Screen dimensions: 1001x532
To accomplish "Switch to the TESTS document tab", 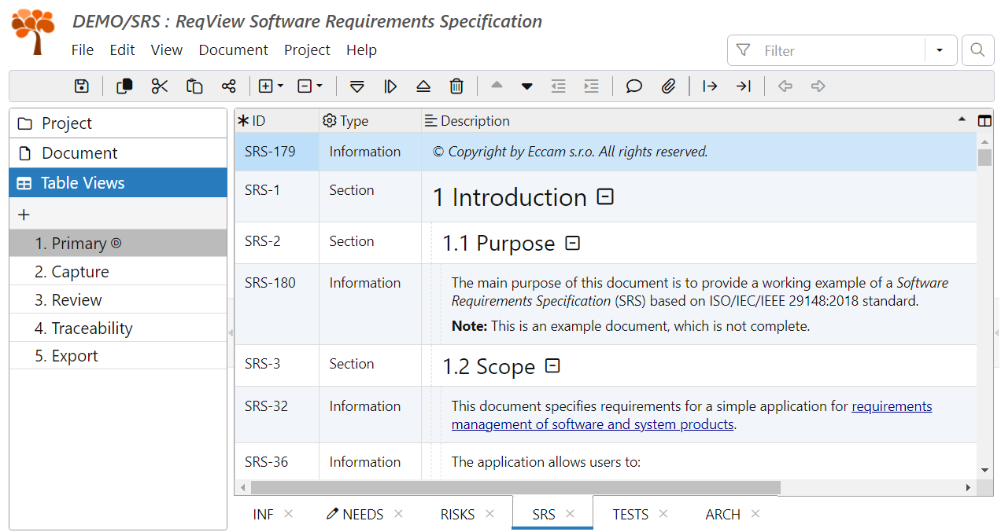I will 630,513.
